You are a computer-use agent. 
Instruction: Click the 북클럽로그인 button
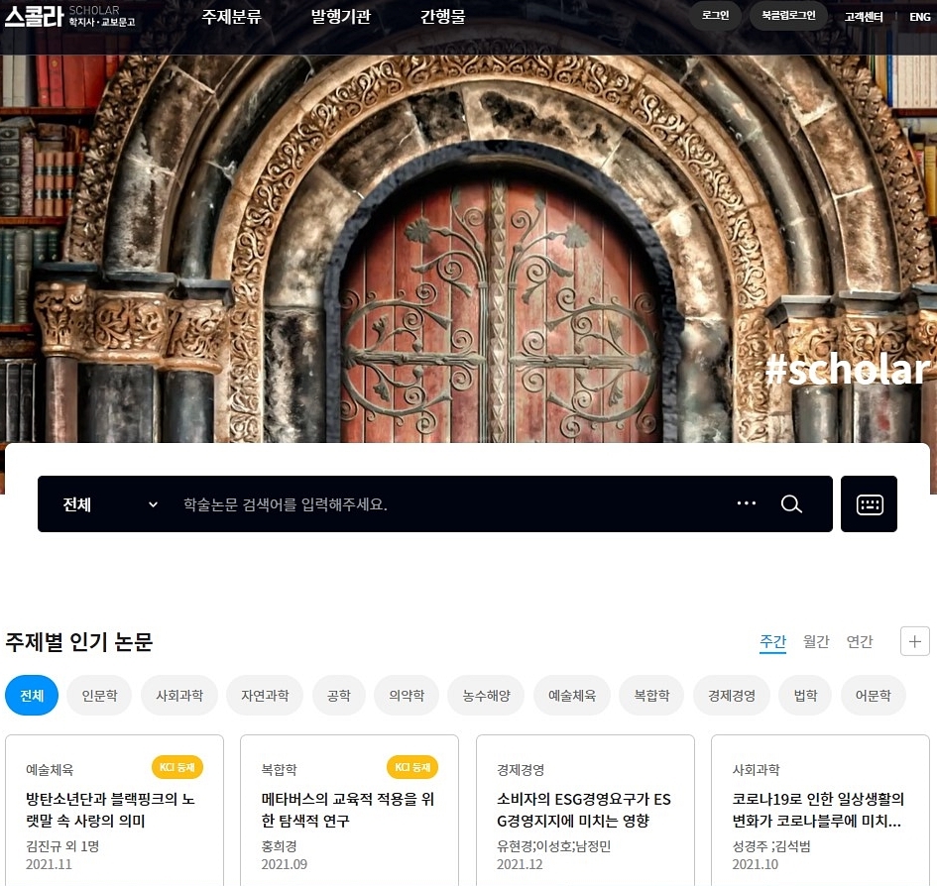tap(788, 16)
